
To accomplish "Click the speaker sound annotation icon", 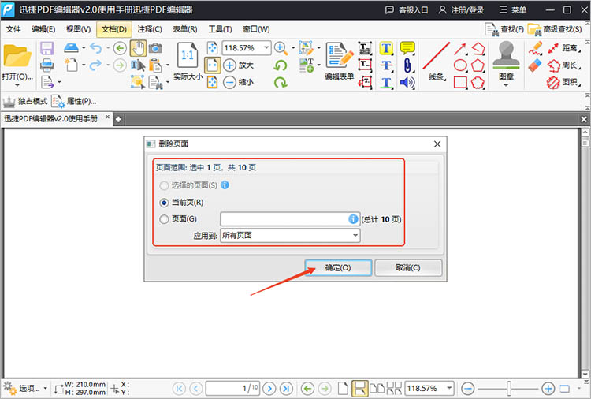I will click(407, 83).
